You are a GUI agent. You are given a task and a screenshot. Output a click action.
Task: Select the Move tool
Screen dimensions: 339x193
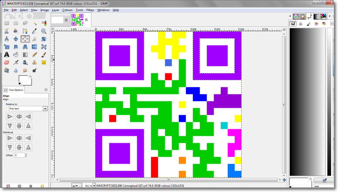pyautogui.click(x=16, y=39)
